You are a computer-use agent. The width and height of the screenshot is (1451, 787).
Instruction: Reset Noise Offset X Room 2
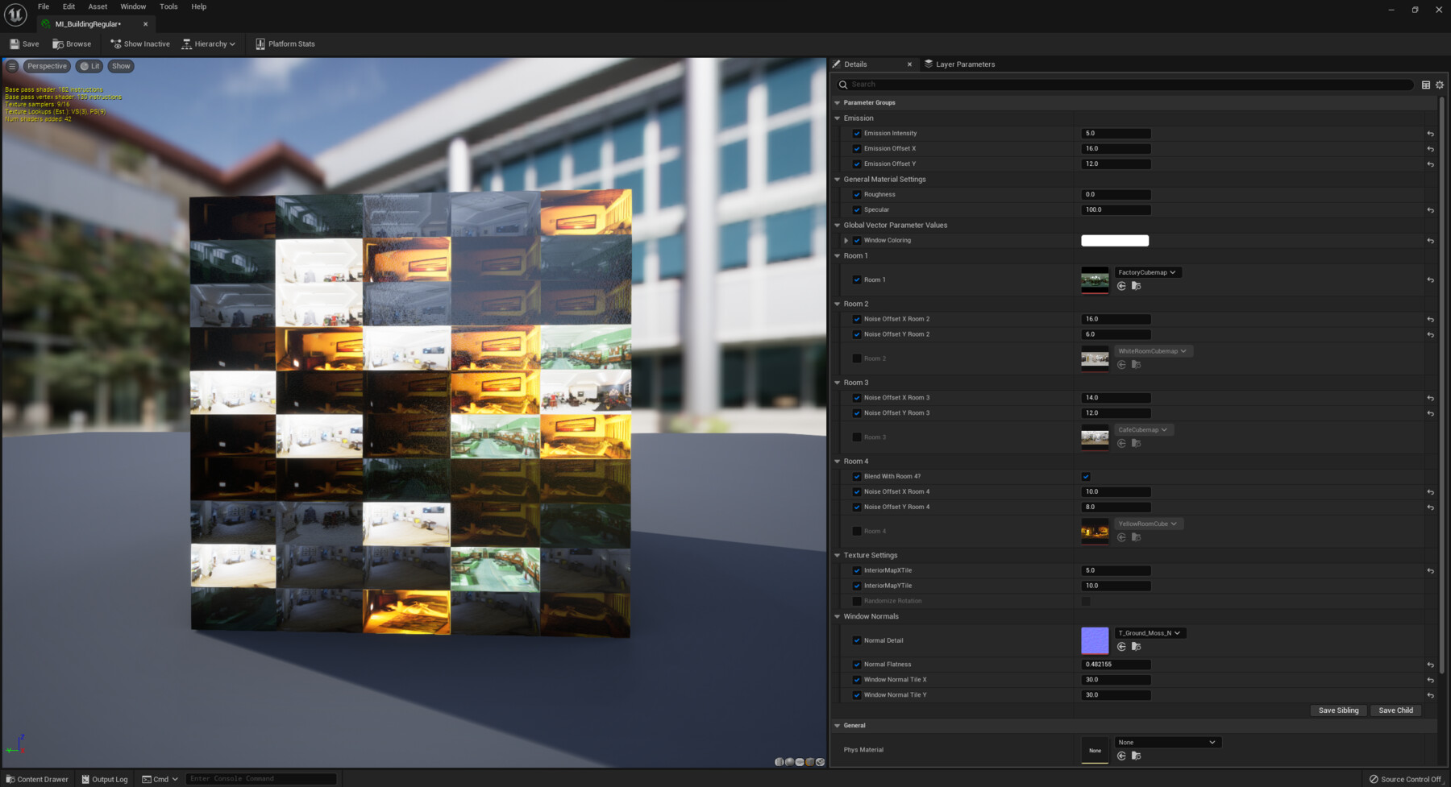click(x=1430, y=320)
